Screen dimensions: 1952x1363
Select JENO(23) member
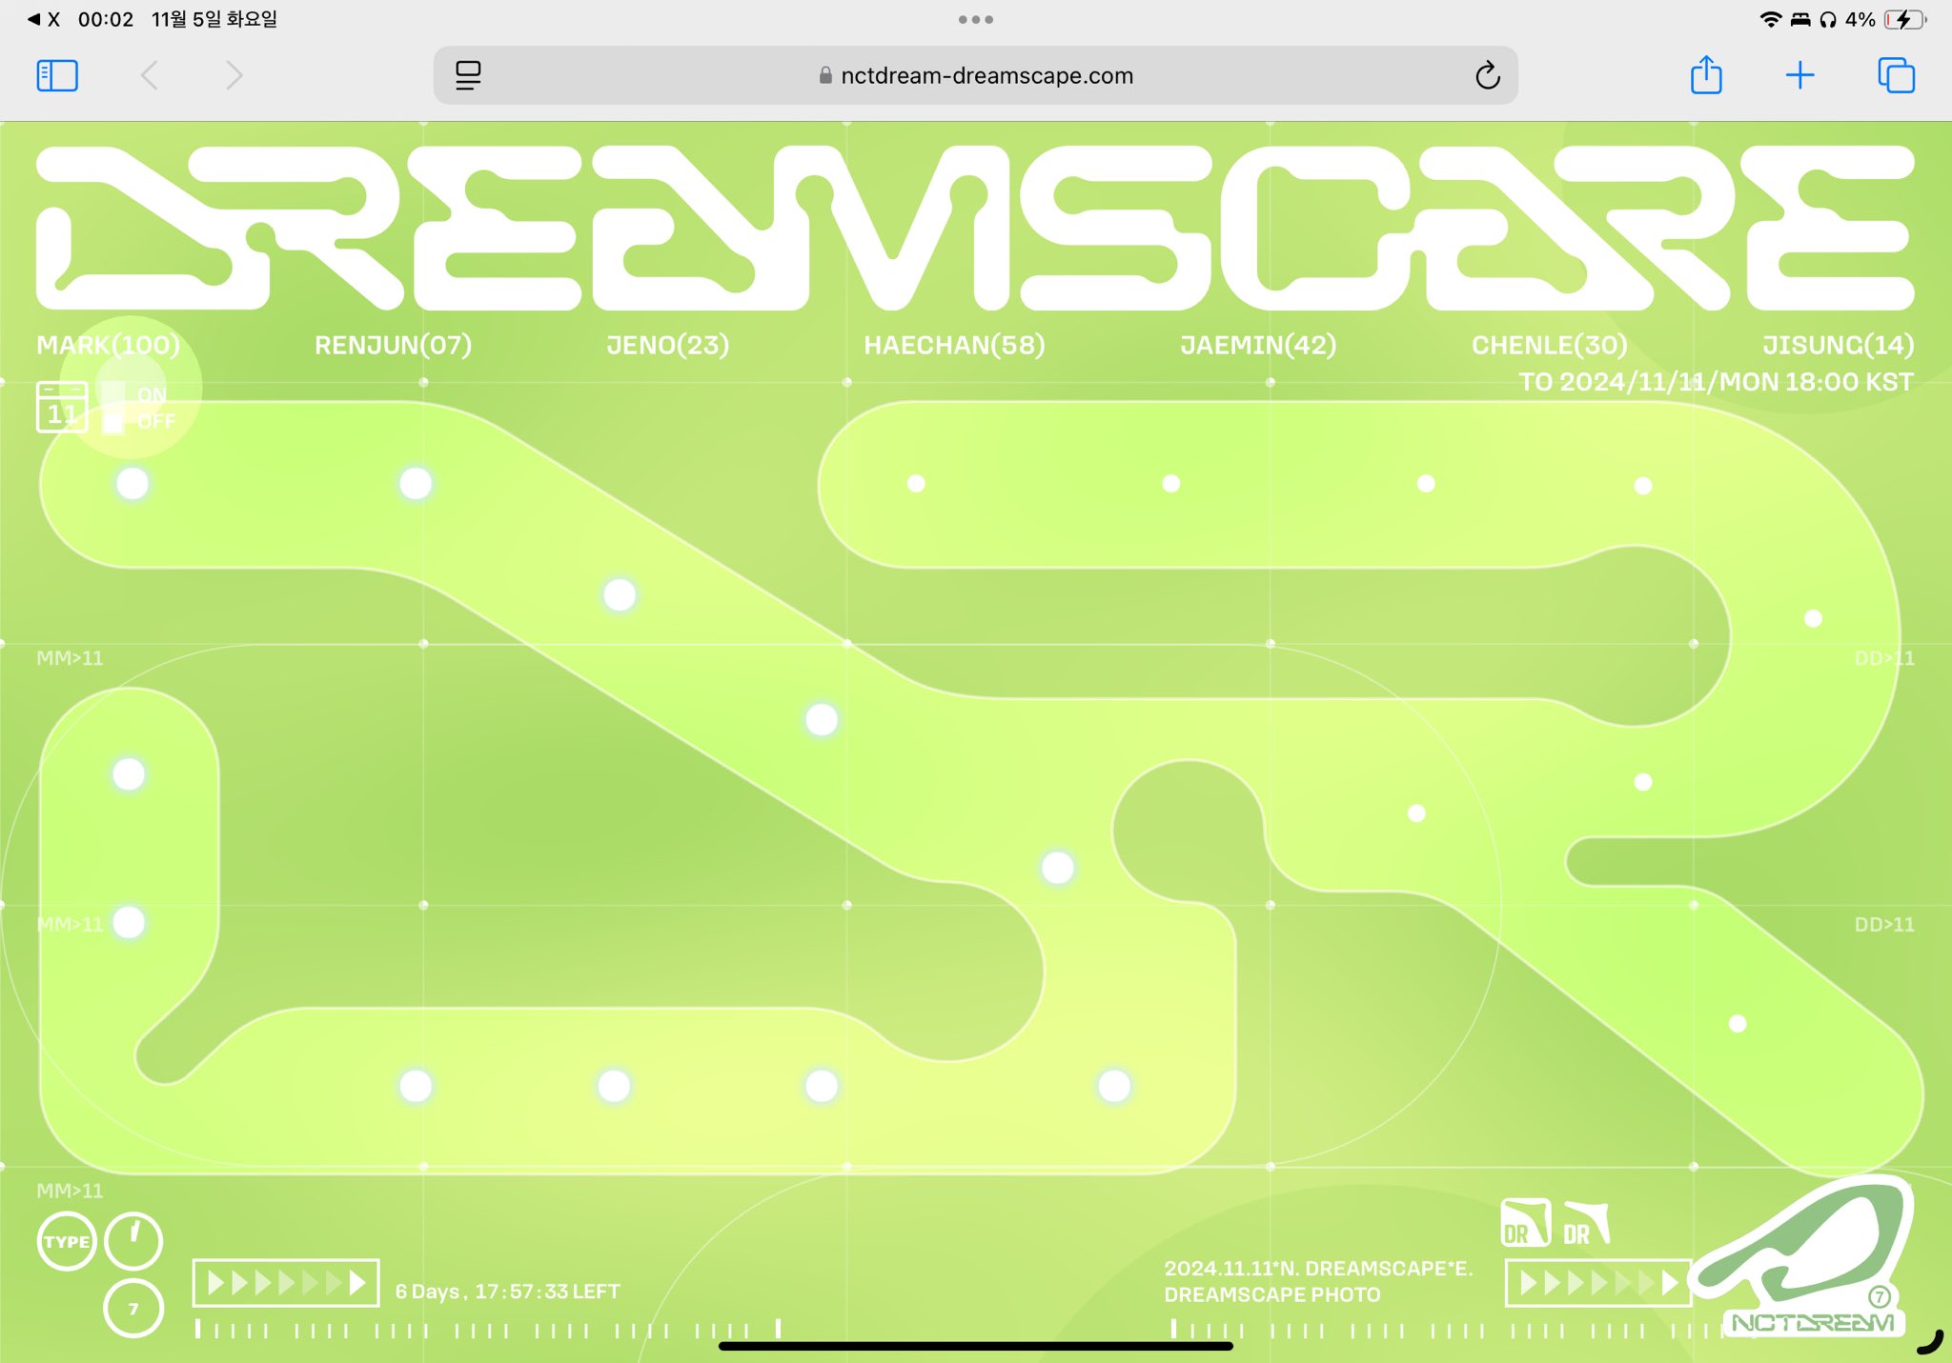click(x=668, y=345)
